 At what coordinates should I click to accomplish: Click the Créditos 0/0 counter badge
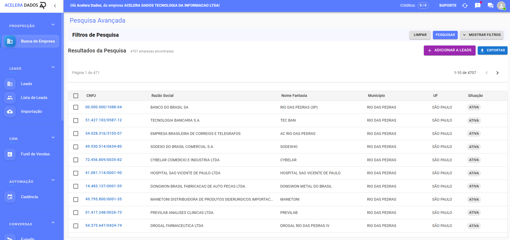point(423,6)
